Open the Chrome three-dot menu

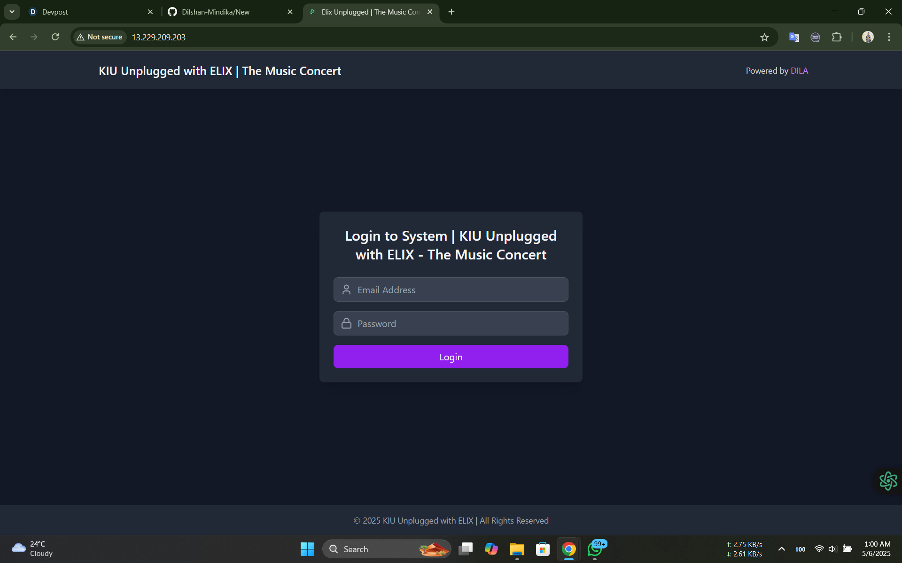(x=889, y=37)
